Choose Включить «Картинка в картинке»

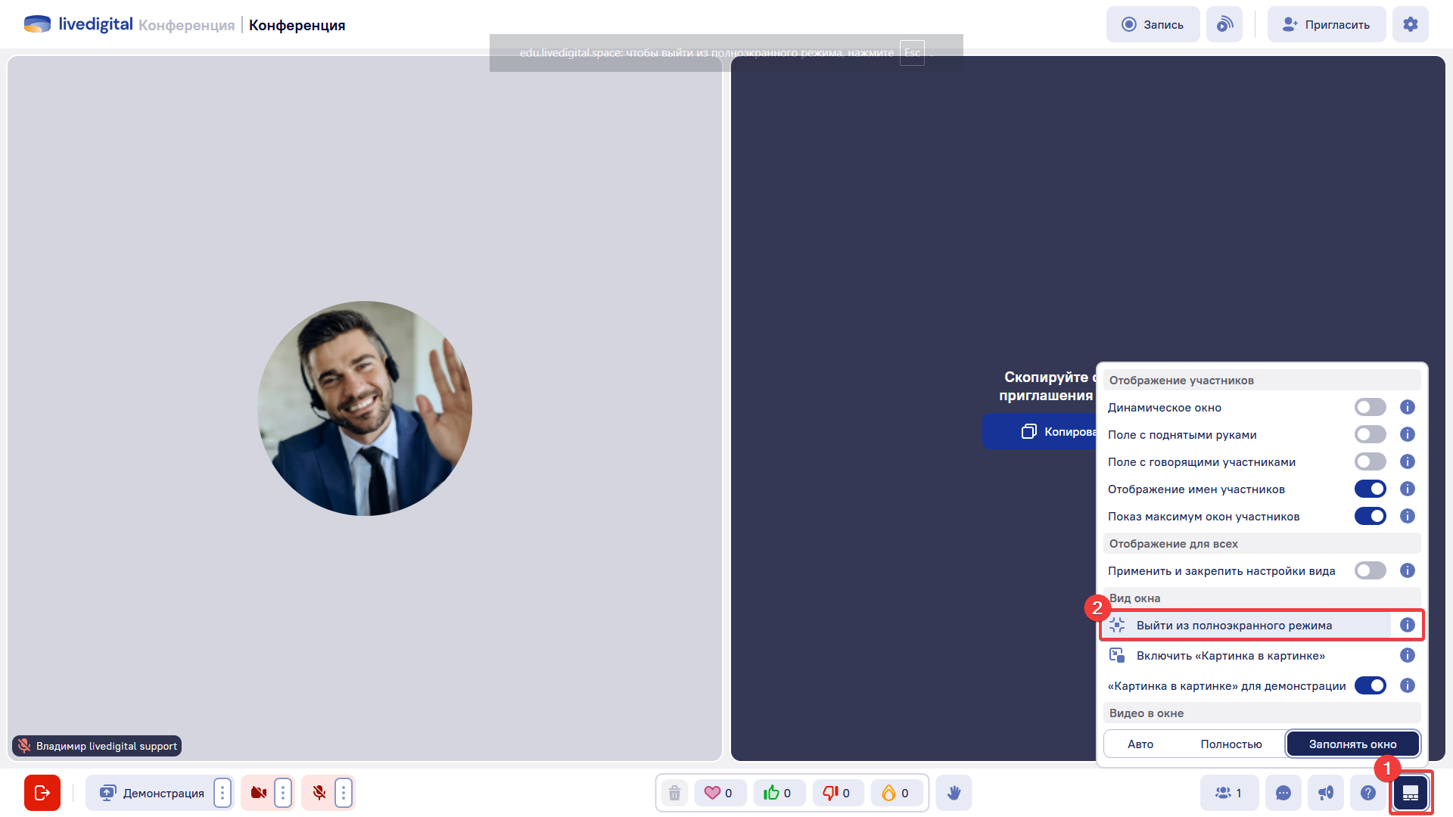1230,656
